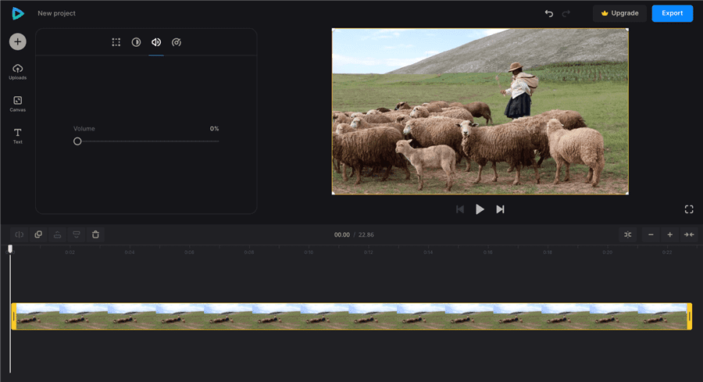Move clip layer up
This screenshot has width=703, height=382.
point(57,234)
